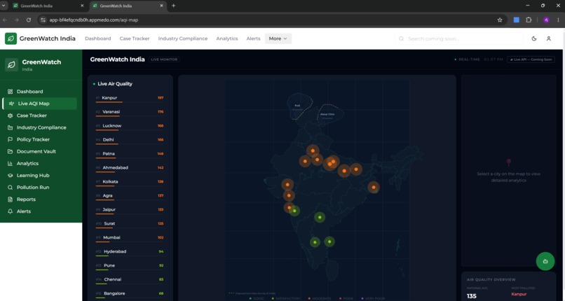Select Patna in the air quality list
This screenshot has width=565, height=301.
point(130,154)
